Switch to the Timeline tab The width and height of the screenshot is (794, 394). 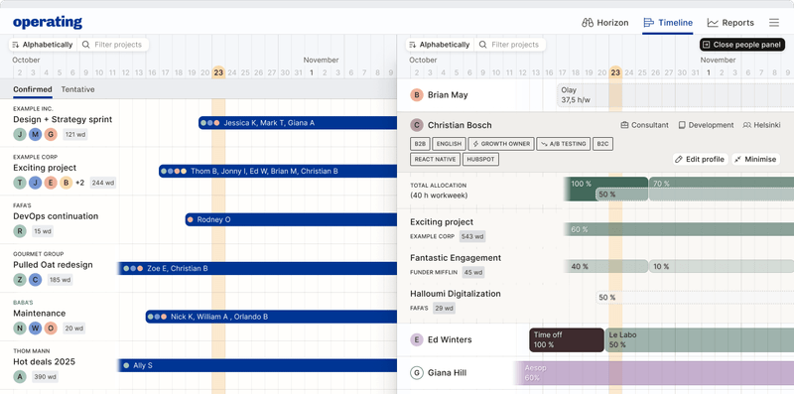click(667, 23)
